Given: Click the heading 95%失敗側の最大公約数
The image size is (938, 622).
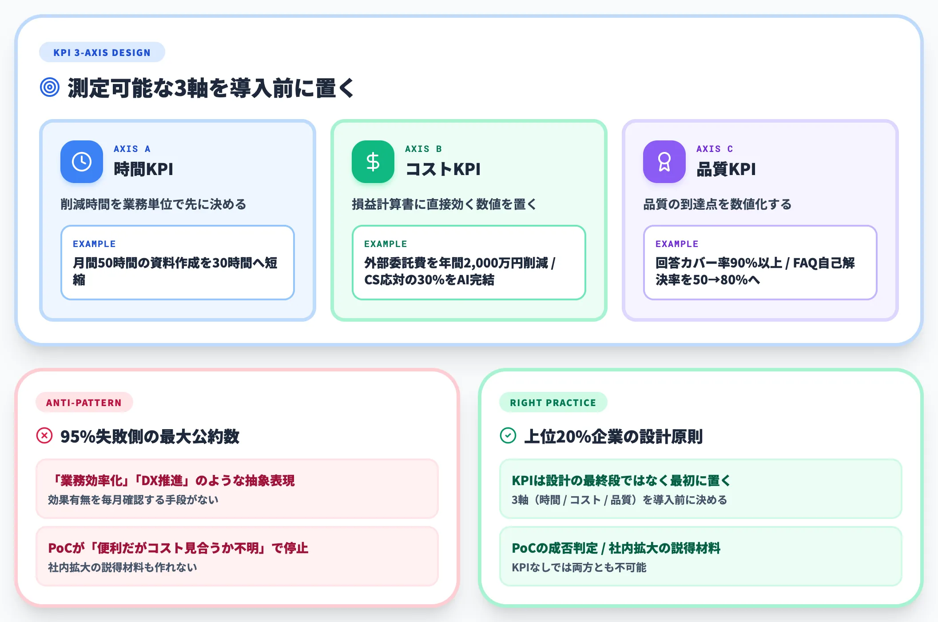Looking at the screenshot, I should [x=150, y=436].
